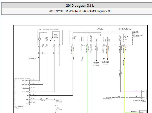
Task: Click 'GLOVE COMPARTMENT LATCH' caption
Action: coord(140,101)
